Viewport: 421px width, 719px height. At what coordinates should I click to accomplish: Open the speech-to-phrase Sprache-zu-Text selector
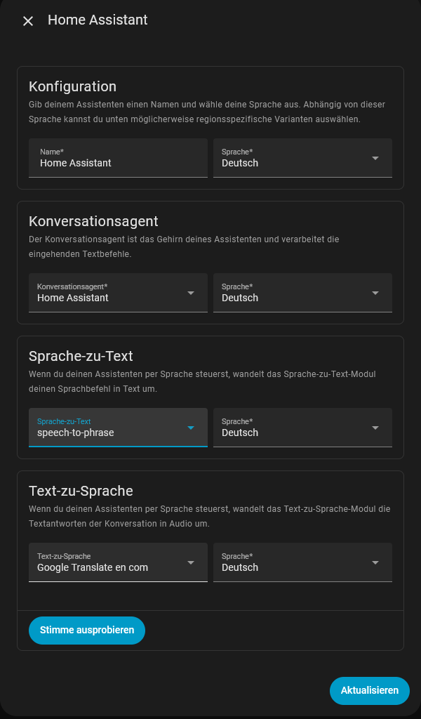(118, 428)
